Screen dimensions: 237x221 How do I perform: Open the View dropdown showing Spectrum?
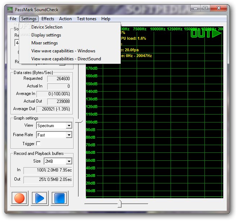[54, 126]
